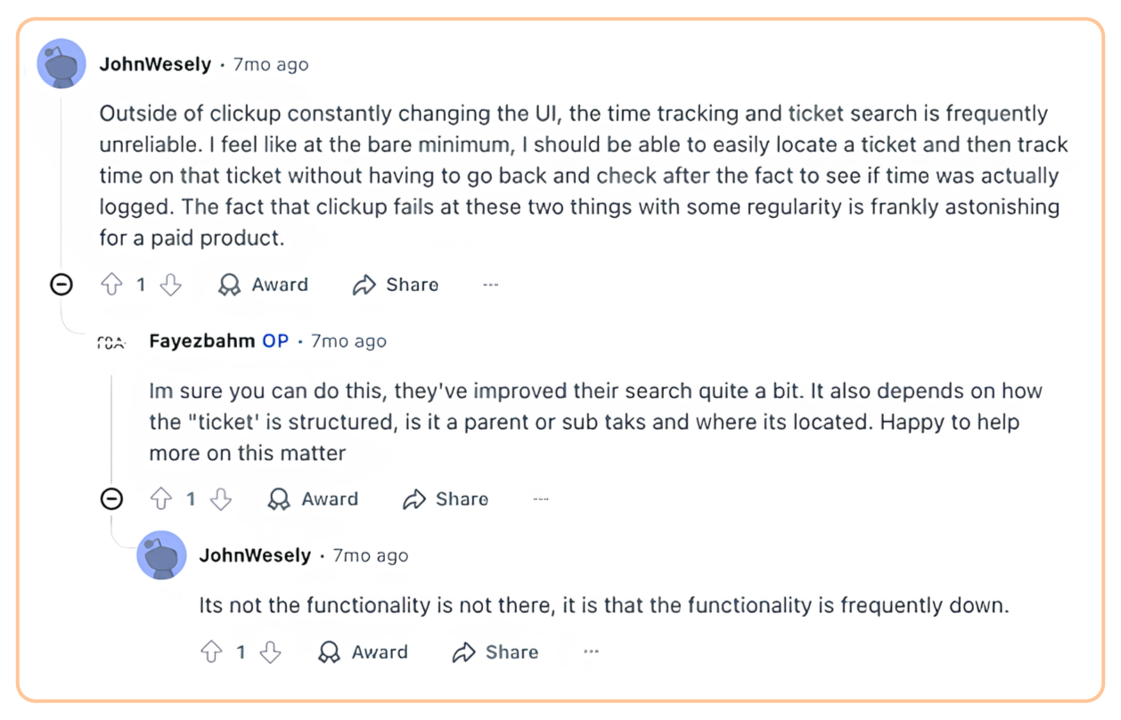Upvote the bottom JohnWesely reply
The width and height of the screenshot is (1121, 720).
[x=213, y=651]
